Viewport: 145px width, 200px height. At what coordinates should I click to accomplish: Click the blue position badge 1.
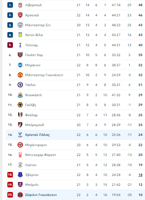coord(10,5)
